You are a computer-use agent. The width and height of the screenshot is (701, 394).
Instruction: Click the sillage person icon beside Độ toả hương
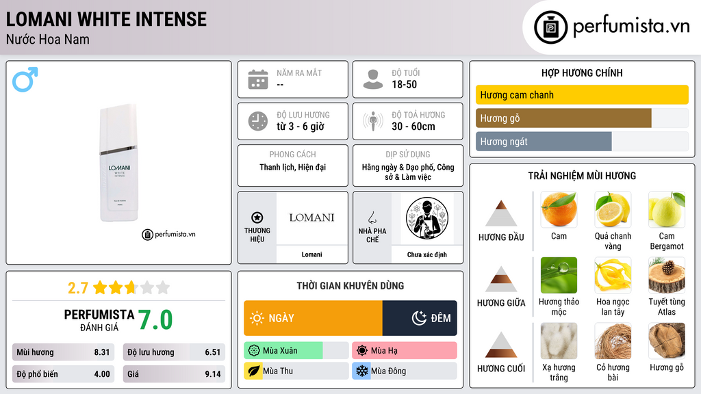point(373,121)
